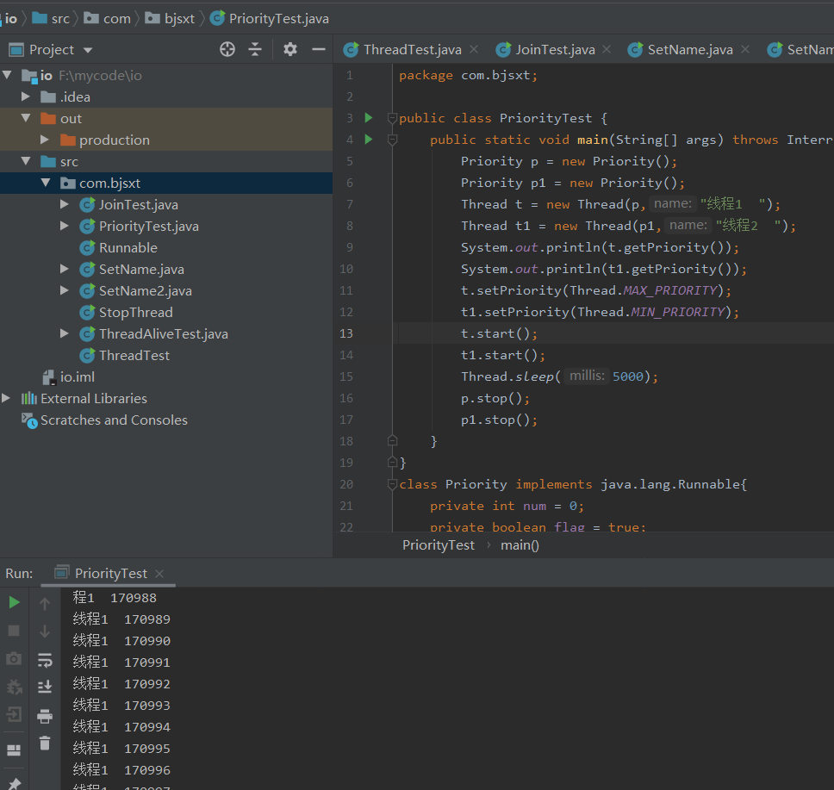Click the Locate/Select Opened File target icon
The width and height of the screenshot is (834, 790).
pos(227,49)
